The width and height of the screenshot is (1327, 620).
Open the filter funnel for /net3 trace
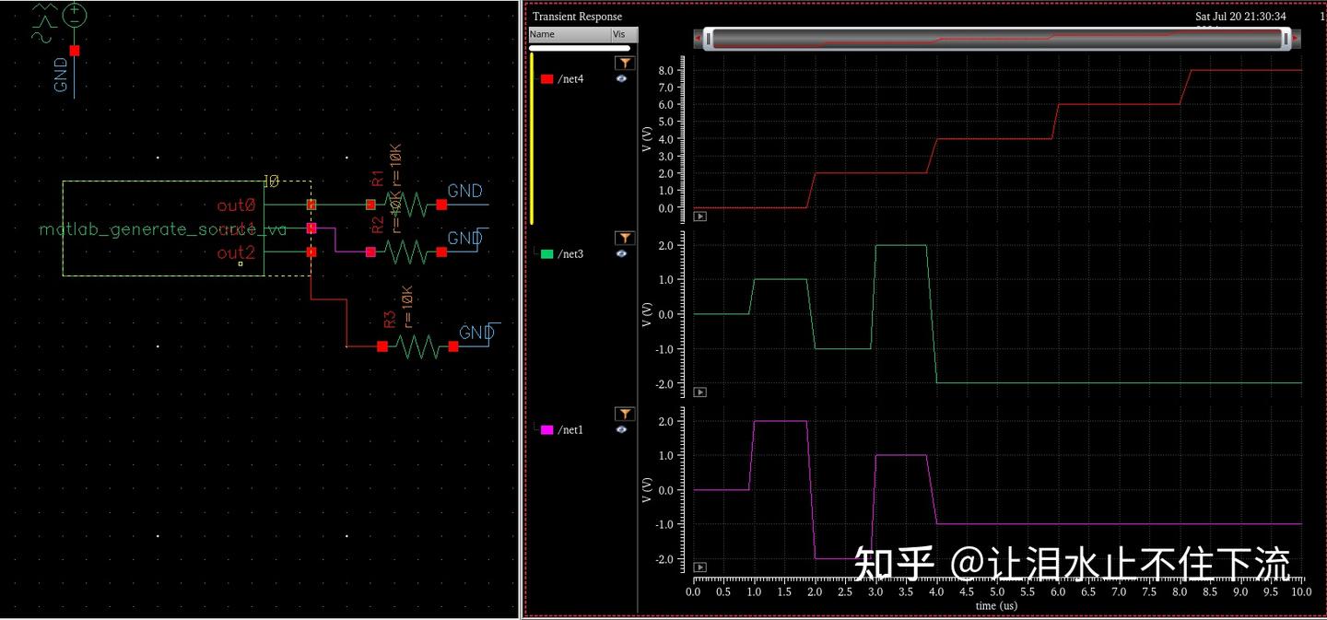625,238
